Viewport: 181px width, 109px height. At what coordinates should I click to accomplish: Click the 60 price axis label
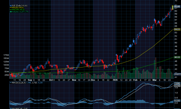[x=176, y=11]
